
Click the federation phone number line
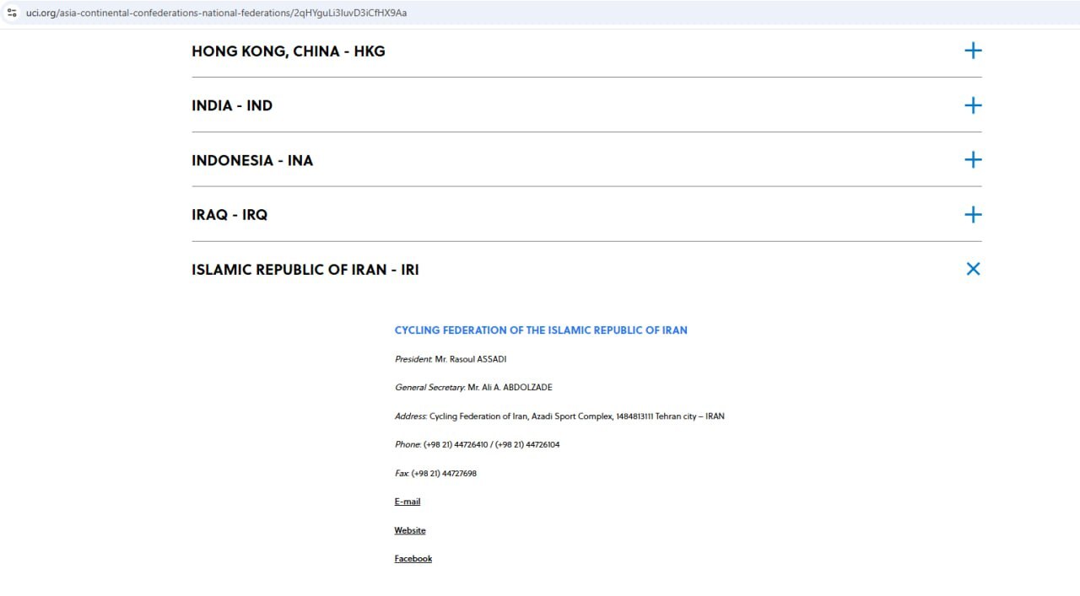coord(477,444)
